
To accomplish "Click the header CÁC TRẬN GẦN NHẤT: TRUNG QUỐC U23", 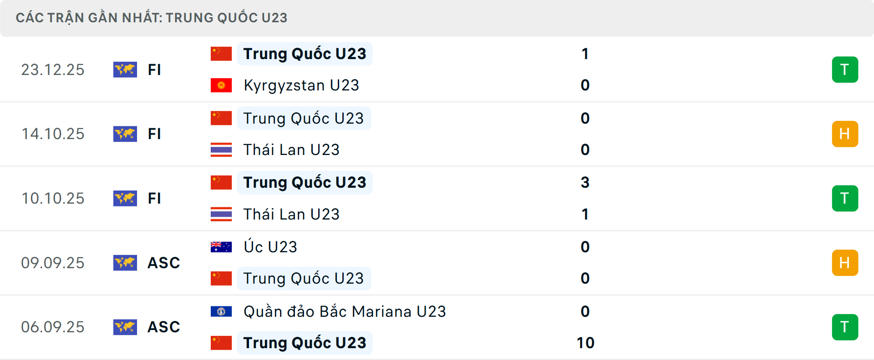I will 152,18.
